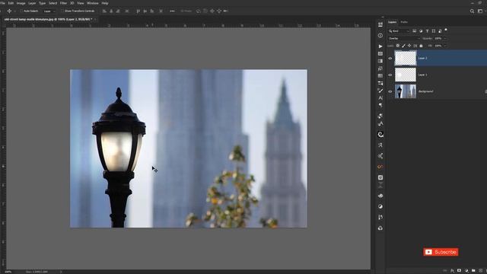Lock transparent pixels icon
The width and height of the screenshot is (487, 274).
coord(397,46)
